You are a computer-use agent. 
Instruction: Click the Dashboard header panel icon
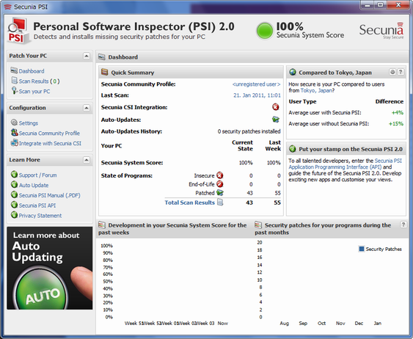(102, 56)
